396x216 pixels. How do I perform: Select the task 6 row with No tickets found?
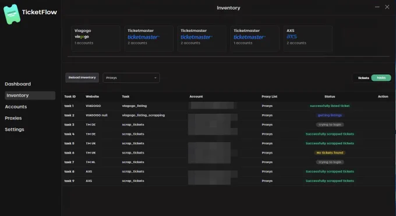click(x=227, y=153)
